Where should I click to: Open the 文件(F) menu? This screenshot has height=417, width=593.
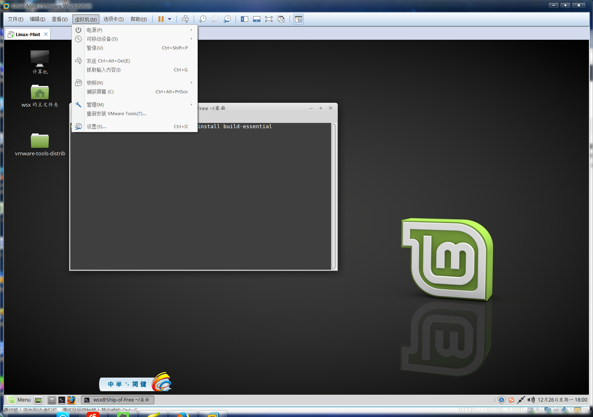click(16, 19)
